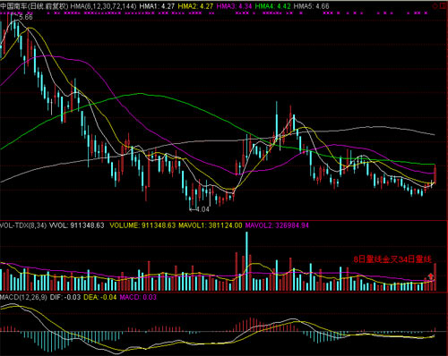Click the latest red volume bar at right edge
The image size is (448, 356).
(x=435, y=276)
